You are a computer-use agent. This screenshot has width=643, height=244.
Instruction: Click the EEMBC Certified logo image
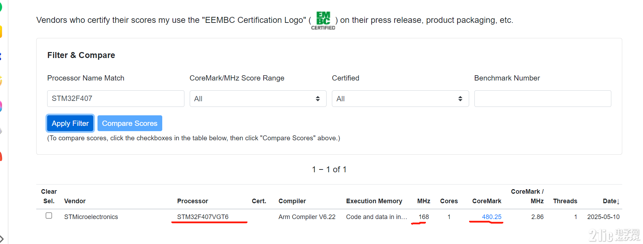click(x=323, y=21)
